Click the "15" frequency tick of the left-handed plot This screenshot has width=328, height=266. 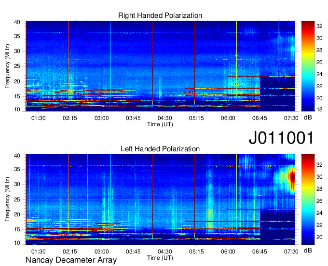[x=17, y=229]
